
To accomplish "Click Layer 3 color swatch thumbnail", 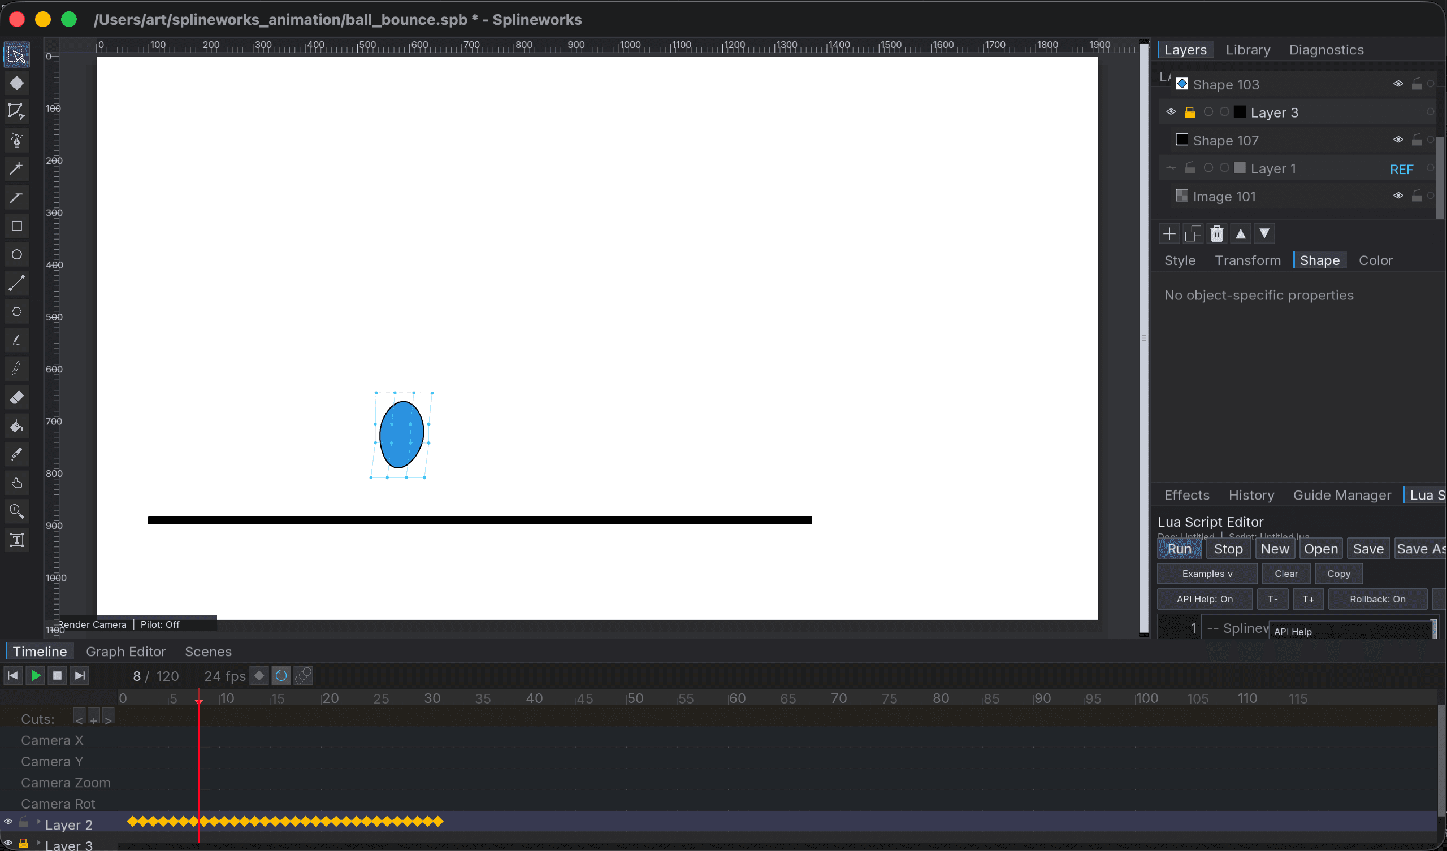I will 1240,112.
